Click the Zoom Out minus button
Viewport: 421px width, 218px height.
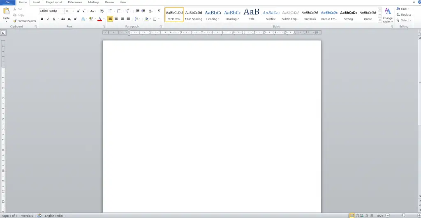coord(387,216)
